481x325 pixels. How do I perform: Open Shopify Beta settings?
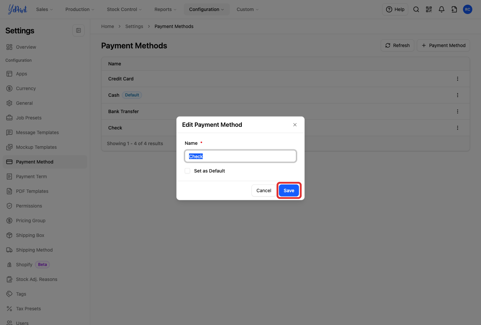(x=45, y=265)
